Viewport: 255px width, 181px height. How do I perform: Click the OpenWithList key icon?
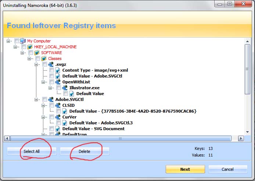[58, 82]
